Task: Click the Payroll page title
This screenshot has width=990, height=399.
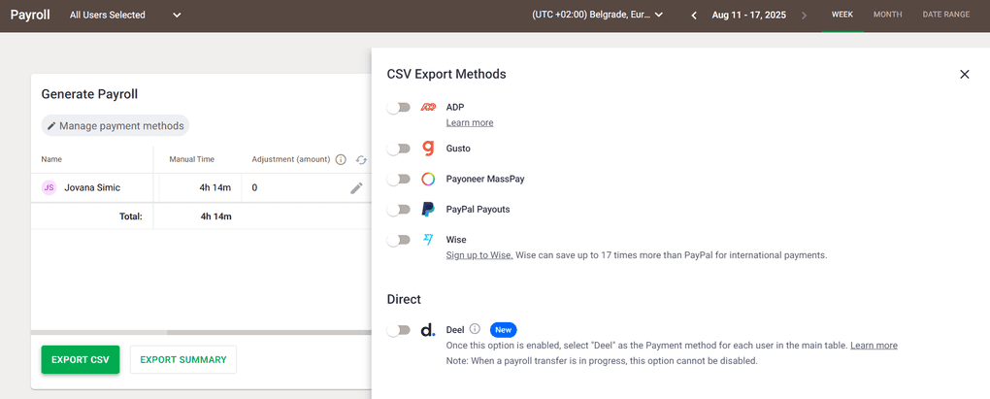Action: (30, 16)
